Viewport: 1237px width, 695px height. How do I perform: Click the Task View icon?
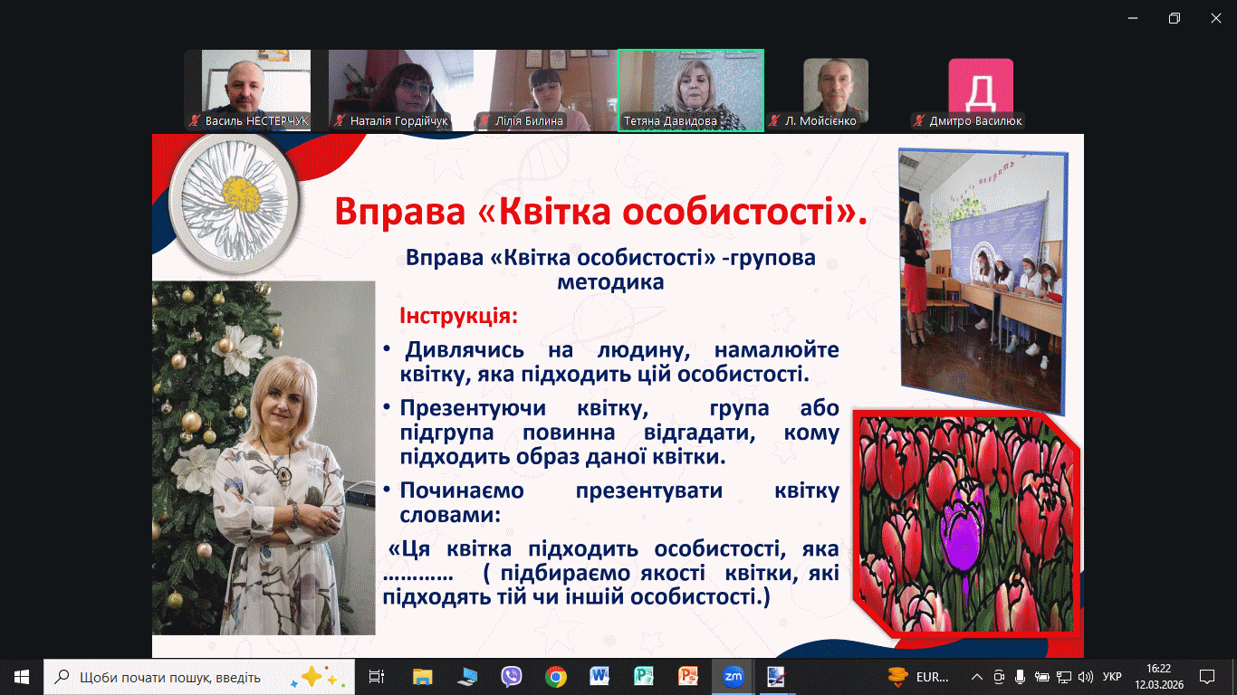pos(378,676)
